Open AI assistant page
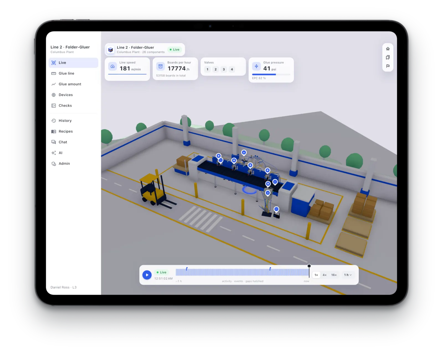 [73, 153]
